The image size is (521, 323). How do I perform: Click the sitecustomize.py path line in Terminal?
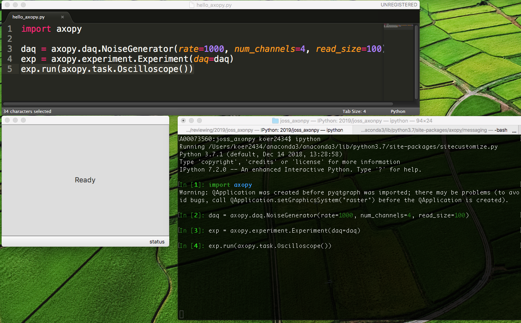(x=338, y=147)
